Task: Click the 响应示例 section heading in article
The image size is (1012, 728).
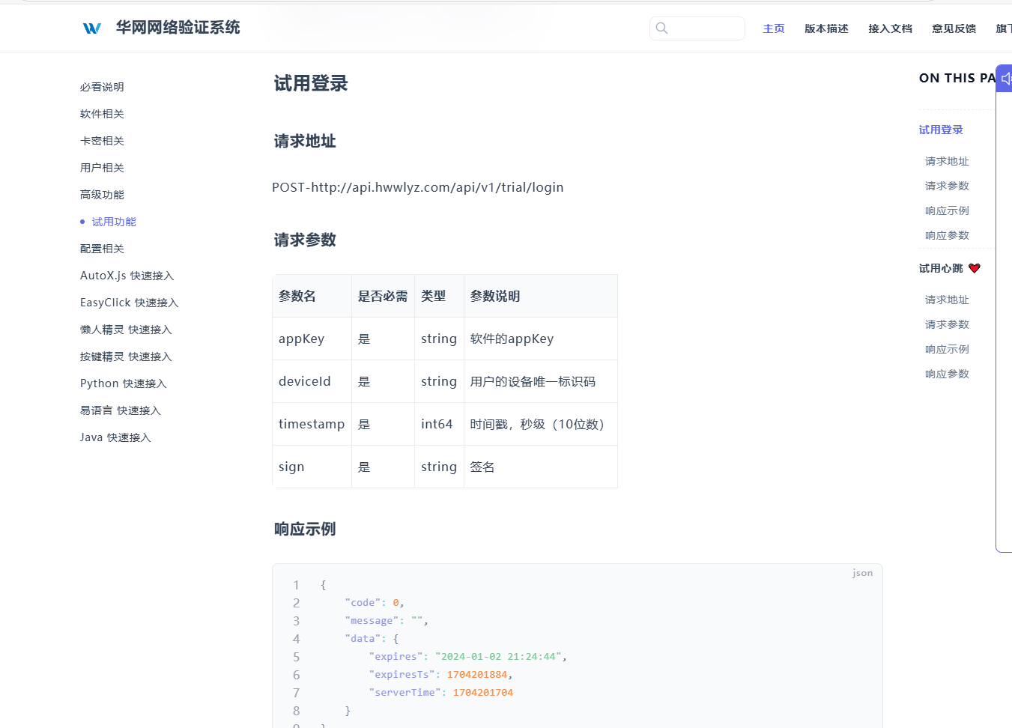Action: 305,529
